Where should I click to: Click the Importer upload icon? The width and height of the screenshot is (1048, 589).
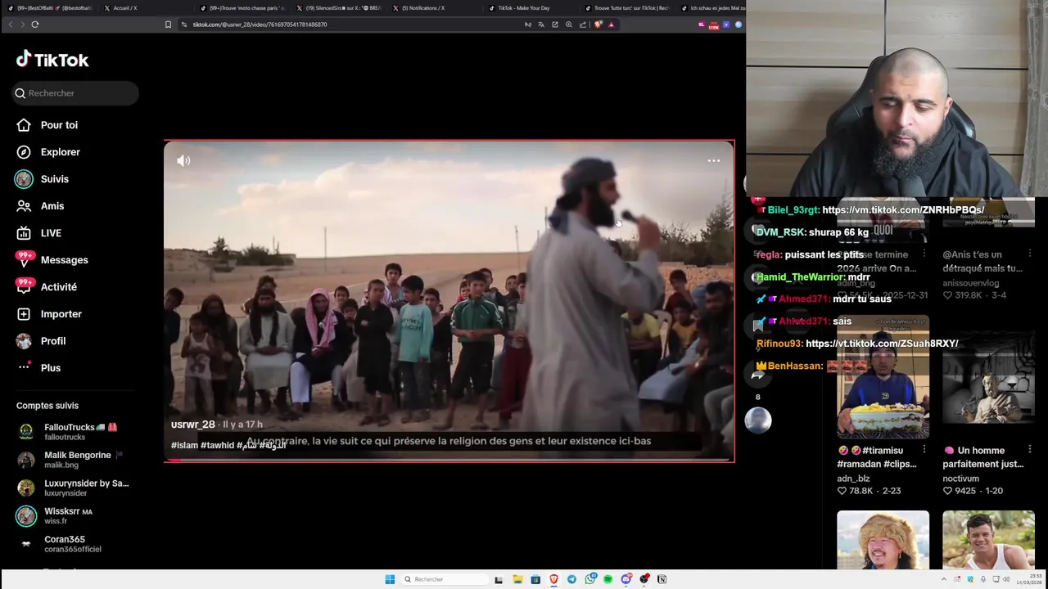tap(24, 314)
